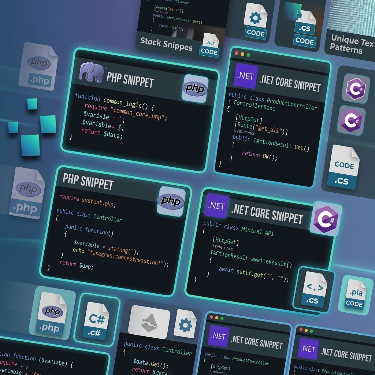Click 'public class ProductController' in the upper .NET card

(x=272, y=101)
